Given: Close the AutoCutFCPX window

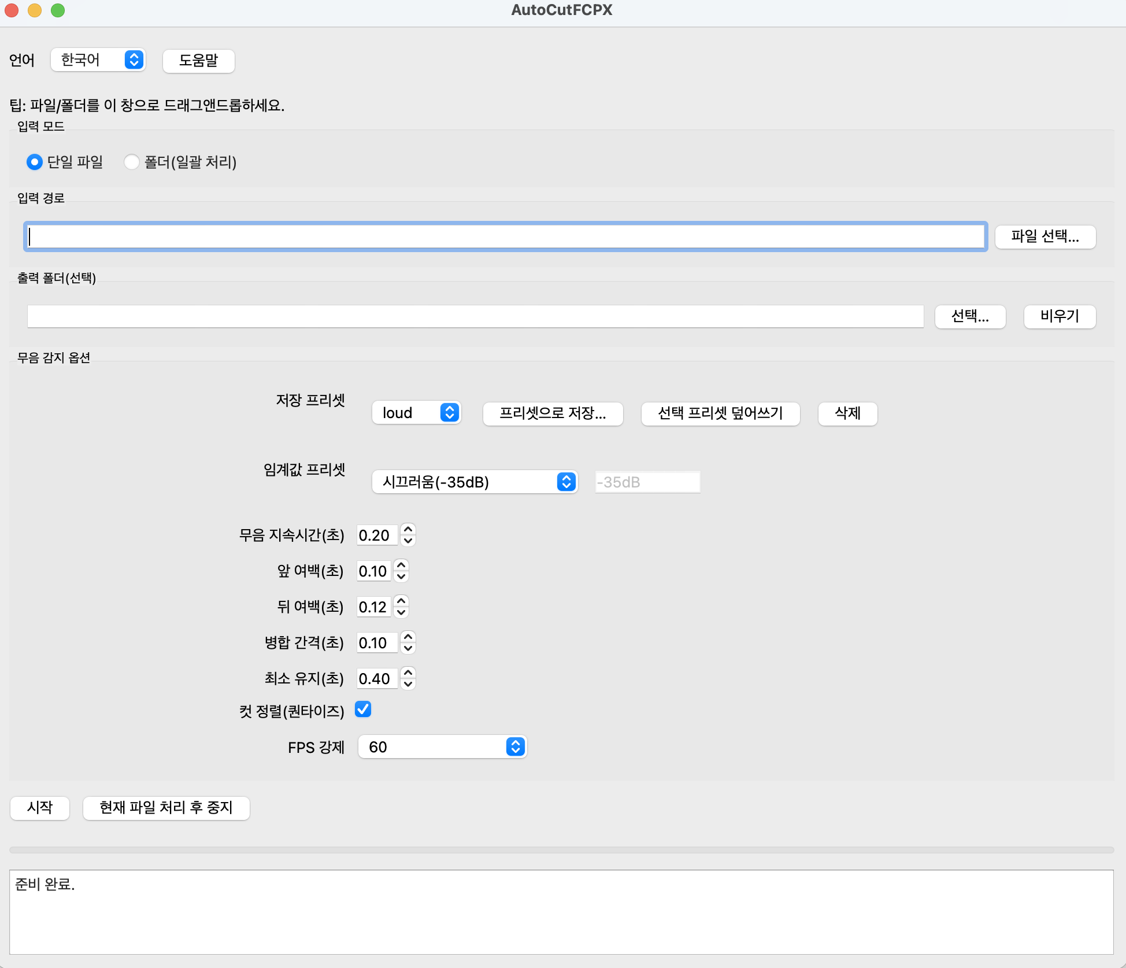Looking at the screenshot, I should (12, 10).
